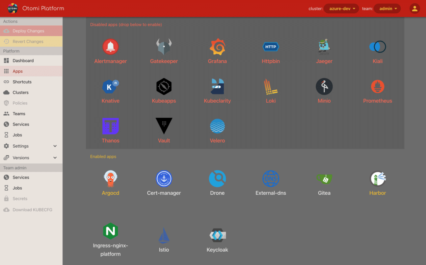Click the External-dns label text
Screen dimensions: 426x265
click(x=270, y=193)
